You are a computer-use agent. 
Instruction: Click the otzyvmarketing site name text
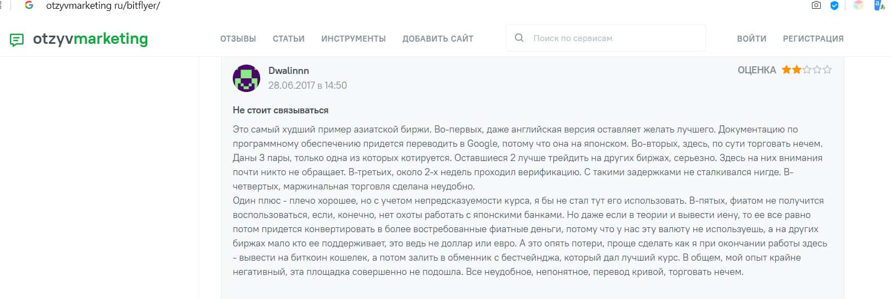(90, 39)
